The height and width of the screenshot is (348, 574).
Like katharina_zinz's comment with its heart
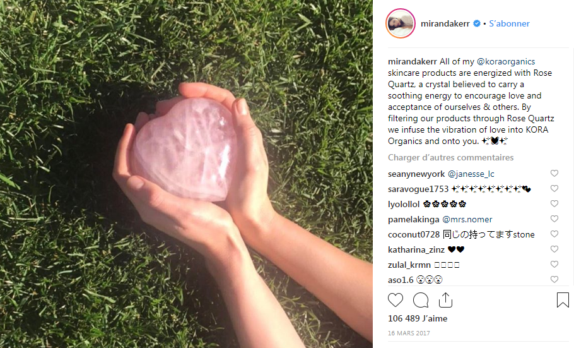point(554,249)
